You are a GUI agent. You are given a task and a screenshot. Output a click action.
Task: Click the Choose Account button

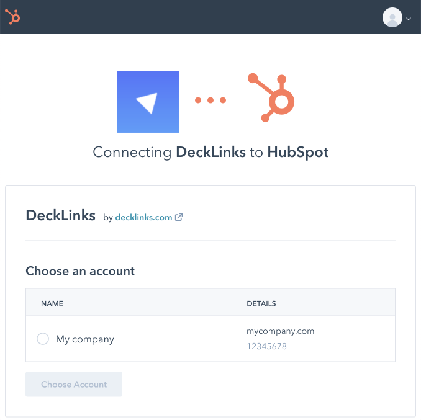[74, 385]
